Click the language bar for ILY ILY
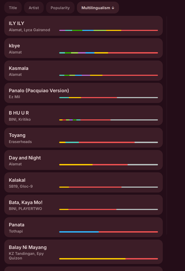 coord(108,30)
